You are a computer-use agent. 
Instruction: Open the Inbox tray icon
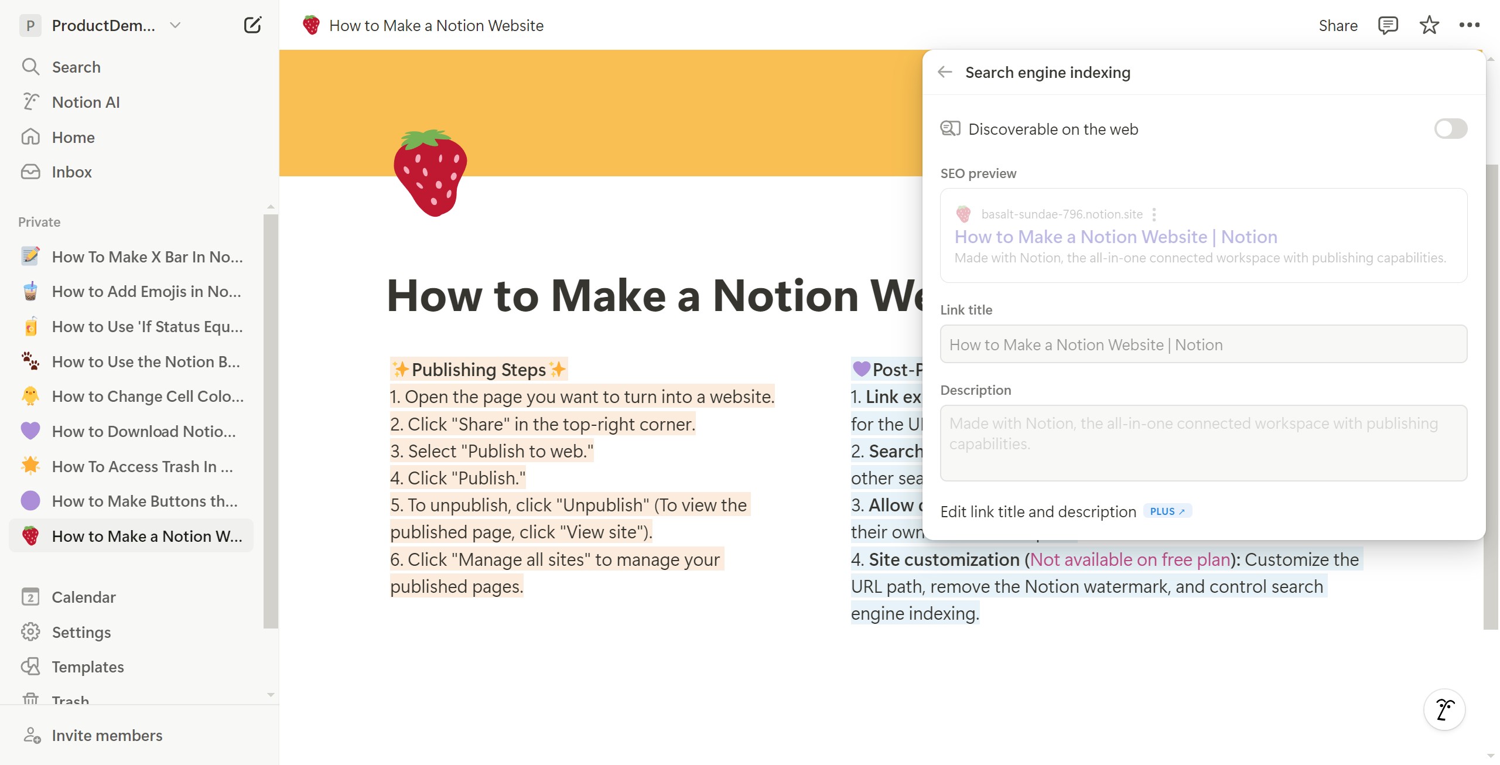point(30,172)
